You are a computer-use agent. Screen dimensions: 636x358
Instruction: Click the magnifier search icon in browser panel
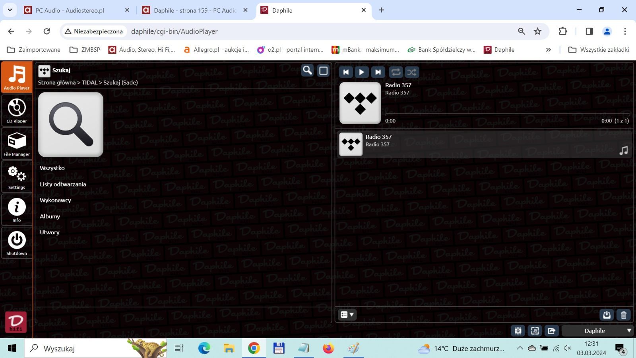(307, 71)
